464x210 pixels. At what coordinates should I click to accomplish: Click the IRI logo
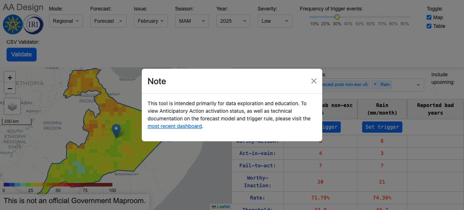pyautogui.click(x=33, y=25)
